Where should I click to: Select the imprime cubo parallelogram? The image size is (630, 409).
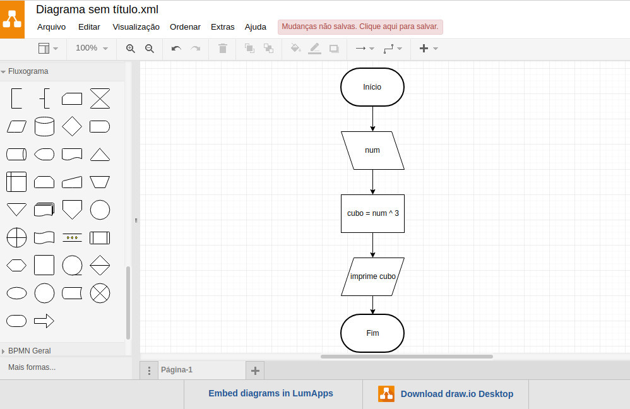pyautogui.click(x=372, y=276)
